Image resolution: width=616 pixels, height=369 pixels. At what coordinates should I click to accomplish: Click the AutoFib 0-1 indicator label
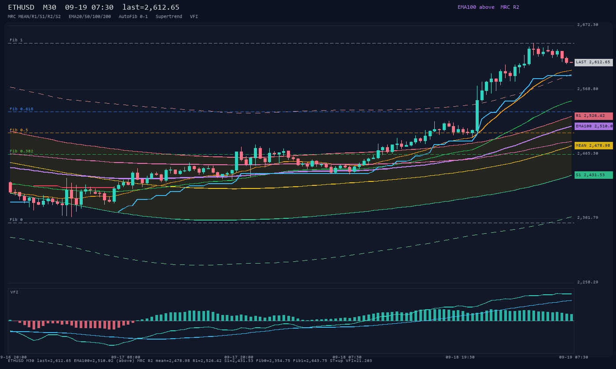(x=133, y=16)
